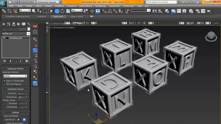Collapse the Subdivision Method rollout
This screenshot has width=221, height=124.
15,69
